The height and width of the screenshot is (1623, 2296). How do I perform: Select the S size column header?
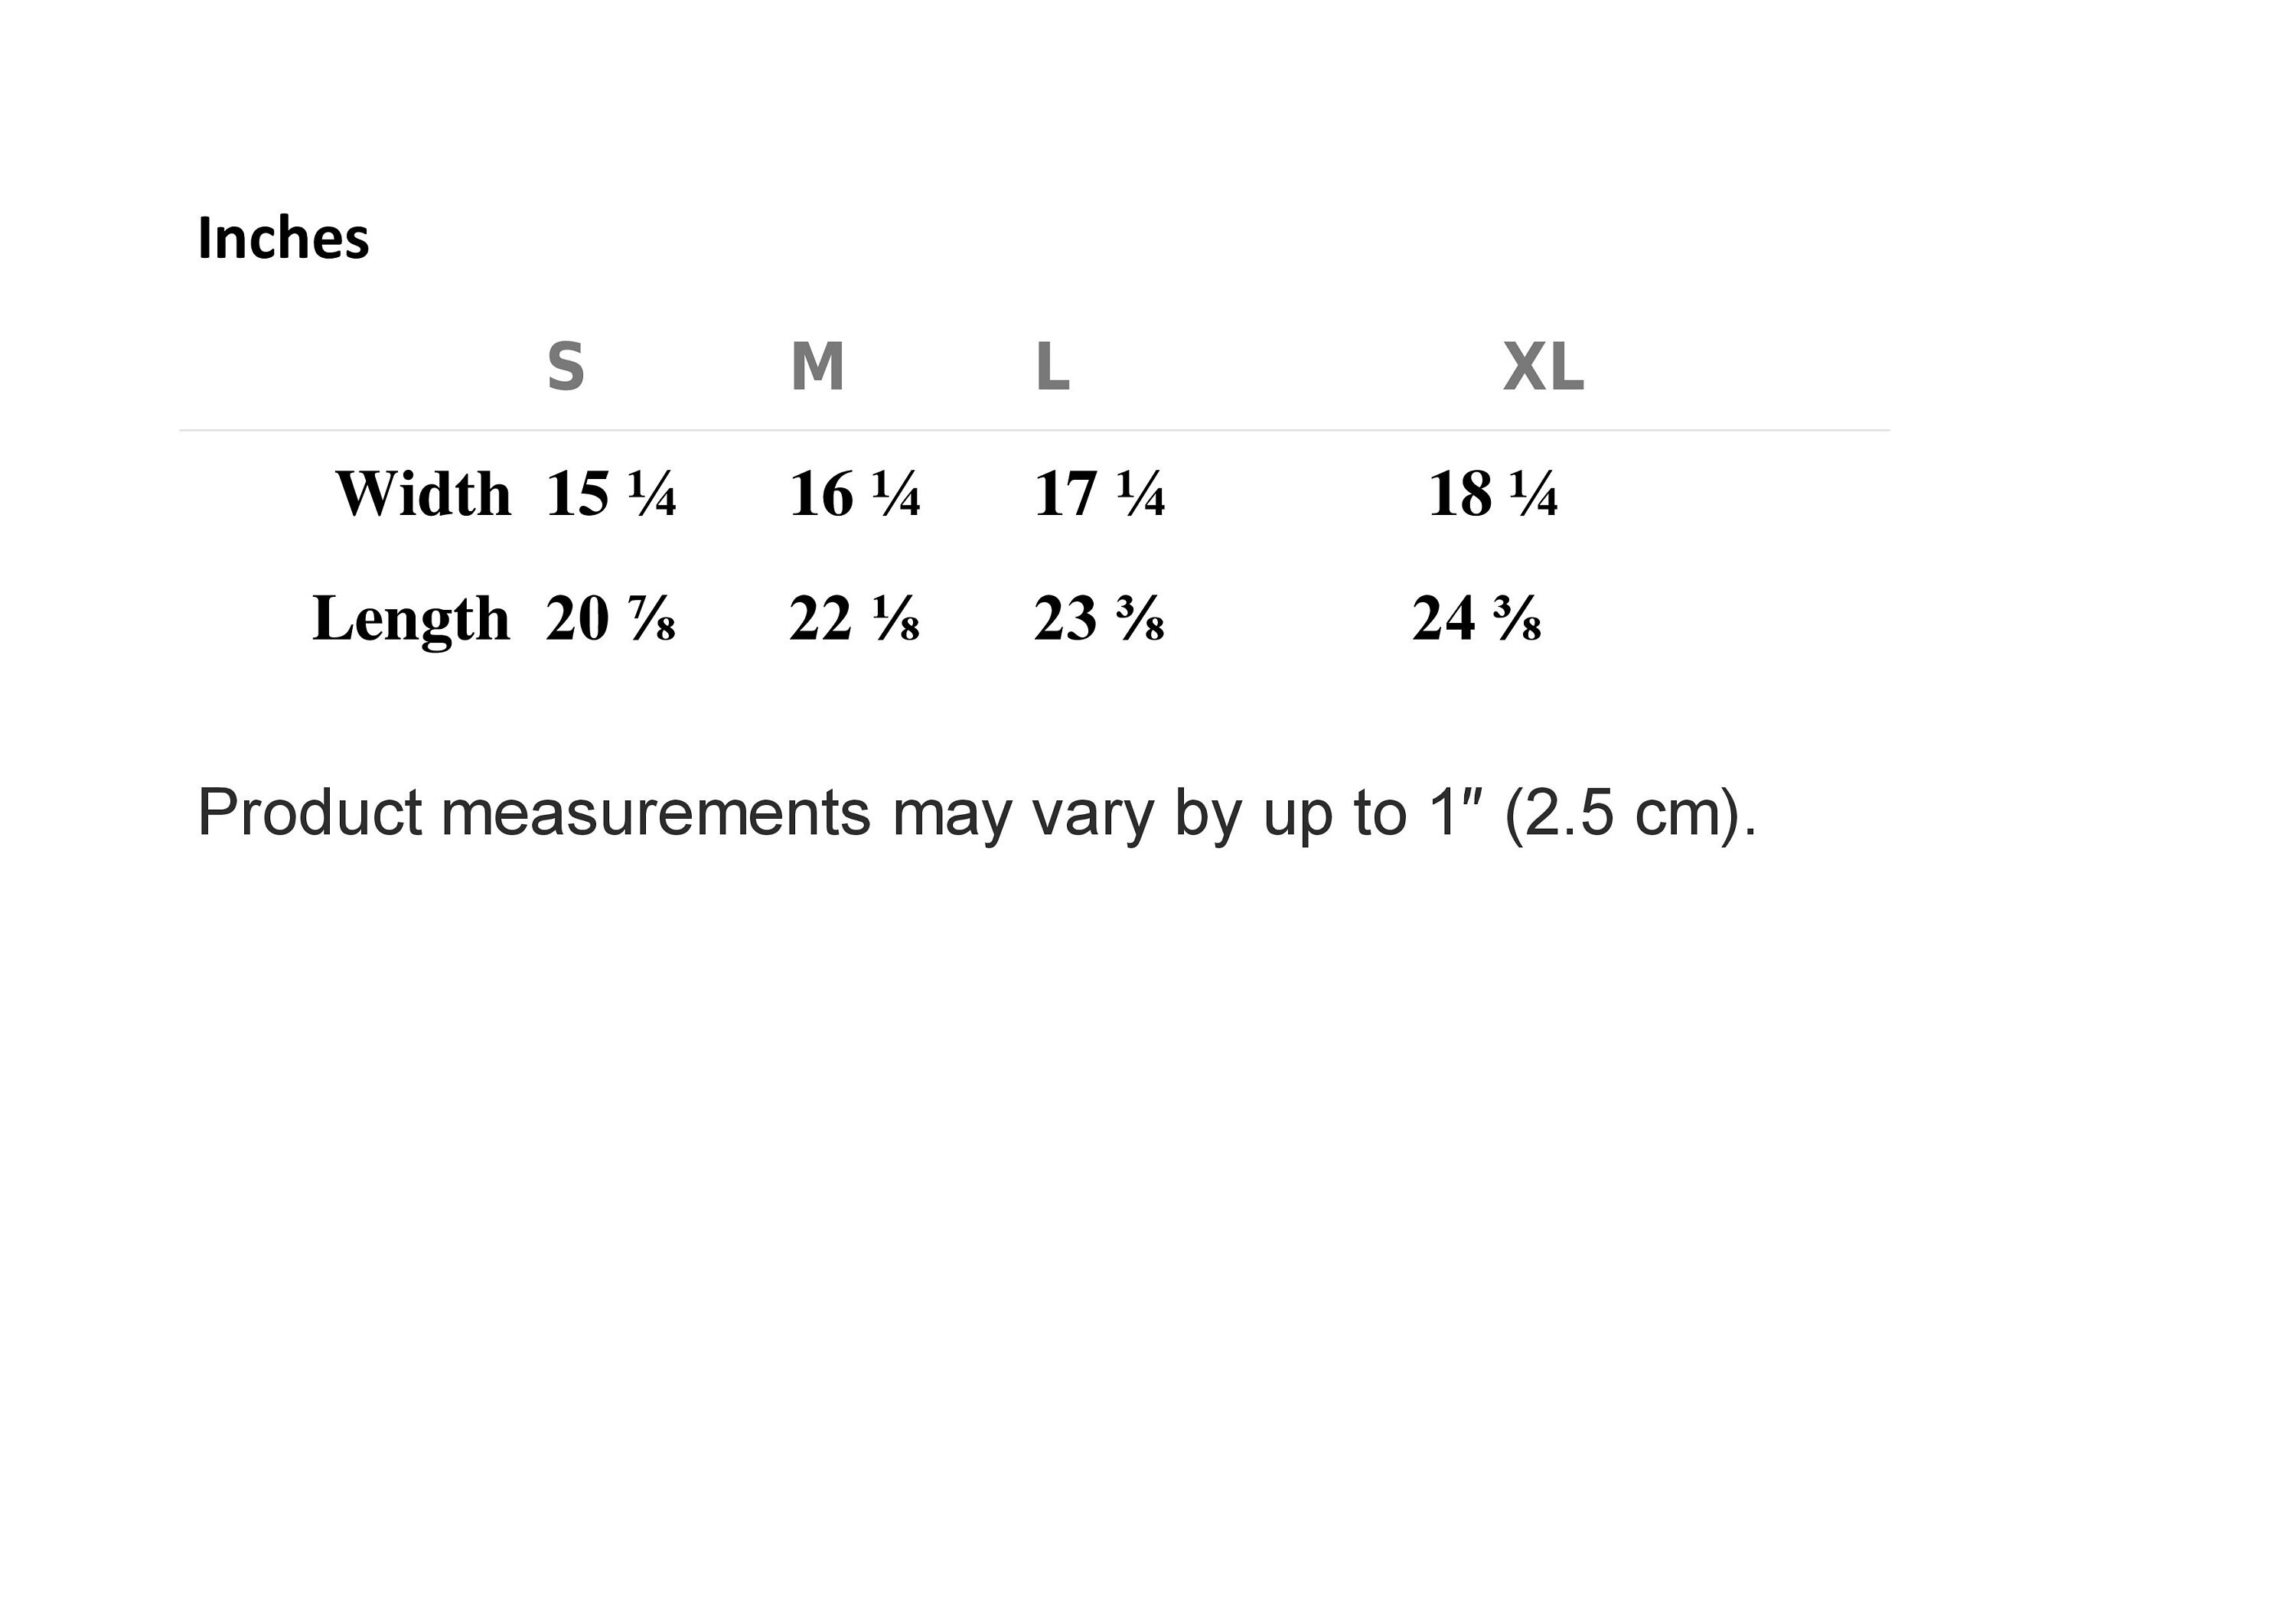coord(566,367)
